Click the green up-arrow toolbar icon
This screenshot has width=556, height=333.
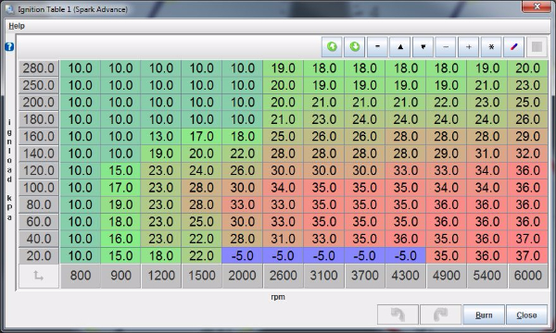[332, 46]
